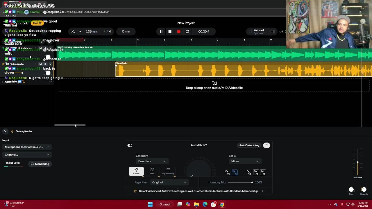Click the Pan knob
Image resolution: width=372 pixels, height=209 pixels.
(351, 190)
